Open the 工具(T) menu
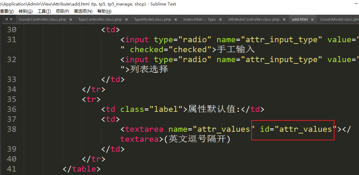Screen dimensions: 359x175 coord(44,11)
